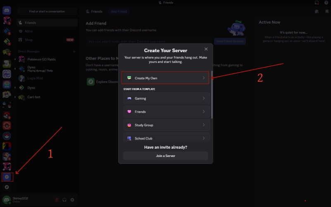
Task: Click the Find or start a conversation box
Action: pyautogui.click(x=47, y=12)
